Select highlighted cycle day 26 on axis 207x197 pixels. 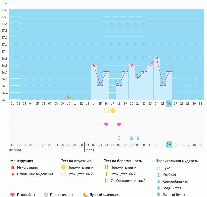[x=169, y=104]
